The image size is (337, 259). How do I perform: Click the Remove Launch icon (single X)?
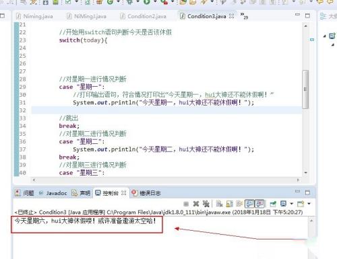point(196,204)
